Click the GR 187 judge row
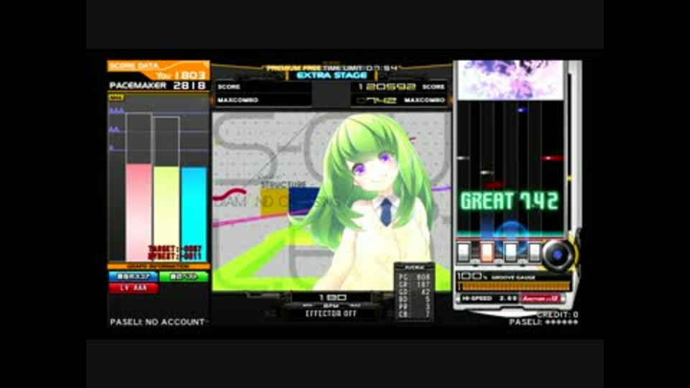 coord(414,285)
